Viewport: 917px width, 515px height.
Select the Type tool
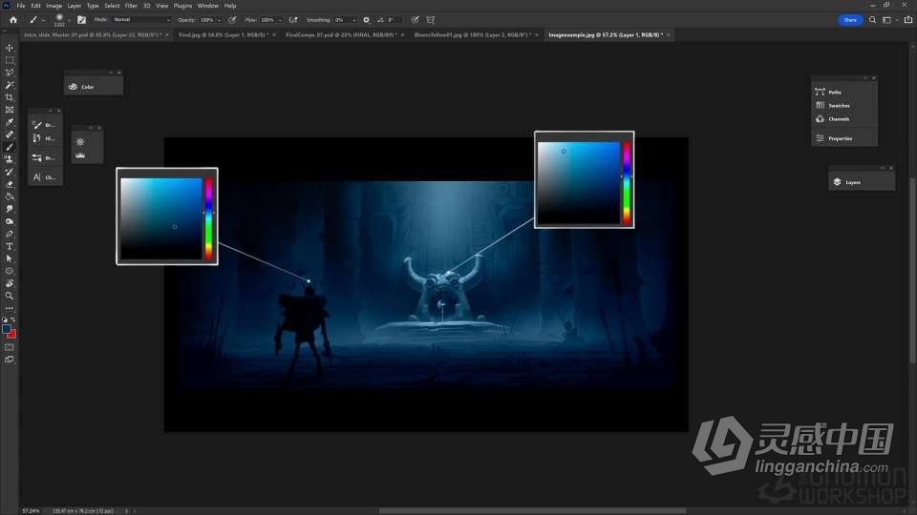click(x=10, y=246)
